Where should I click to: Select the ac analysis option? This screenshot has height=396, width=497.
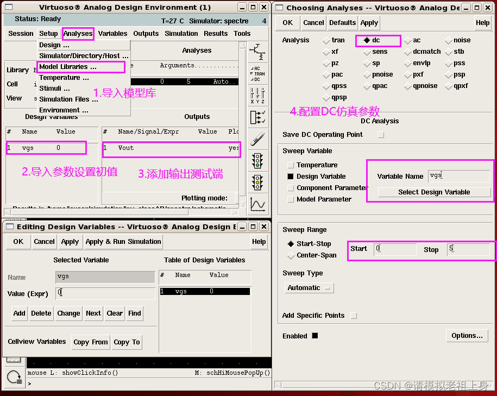coord(407,40)
